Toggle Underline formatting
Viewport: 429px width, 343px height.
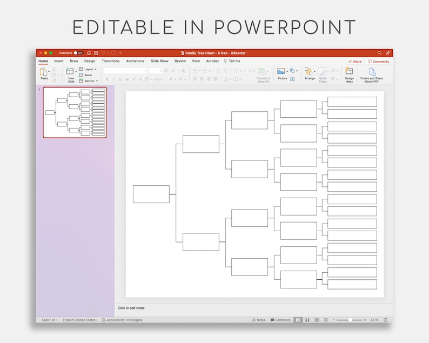pyautogui.click(x=120, y=79)
